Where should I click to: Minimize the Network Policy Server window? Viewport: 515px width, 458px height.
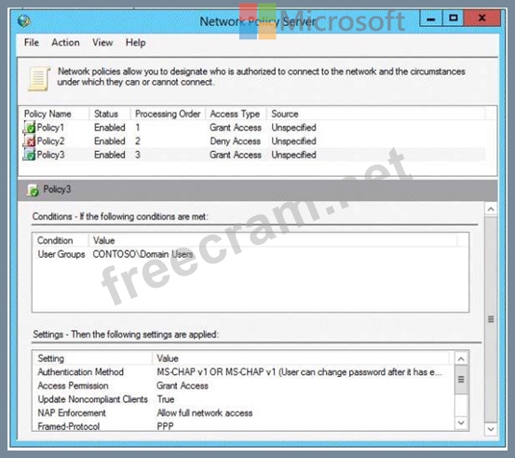point(431,19)
